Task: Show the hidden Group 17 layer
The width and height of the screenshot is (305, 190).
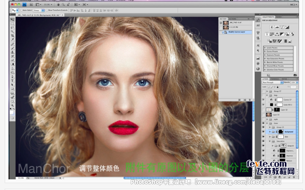Action: click(264, 91)
